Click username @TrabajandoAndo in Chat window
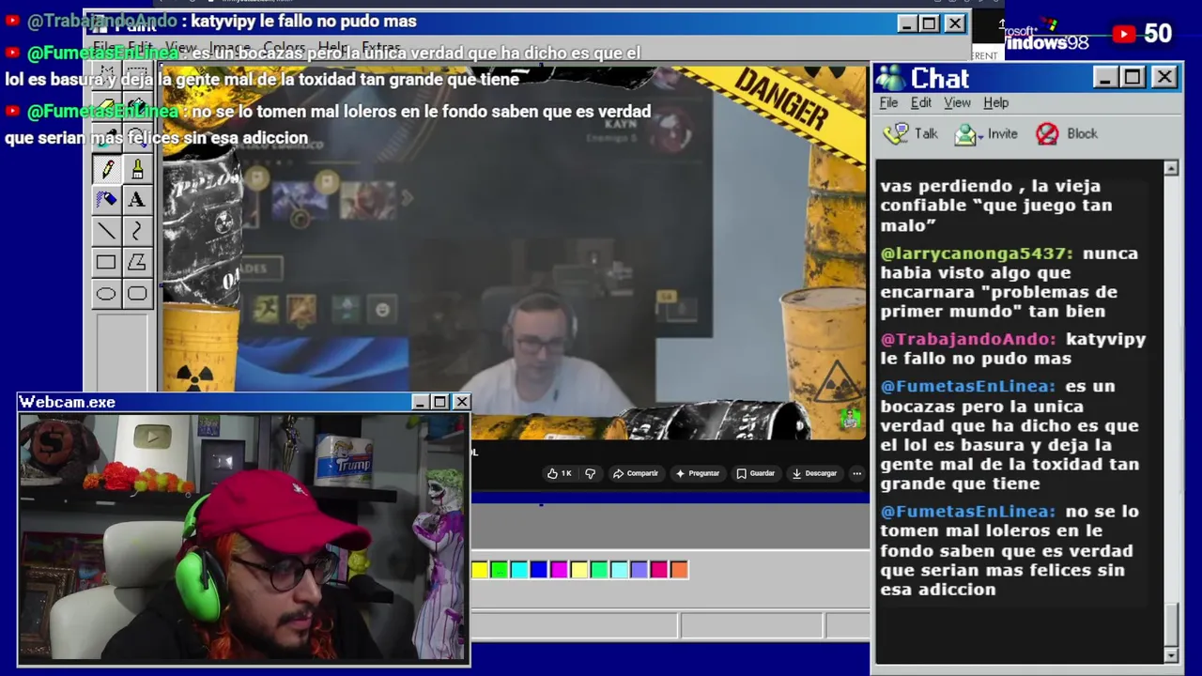 click(x=968, y=339)
